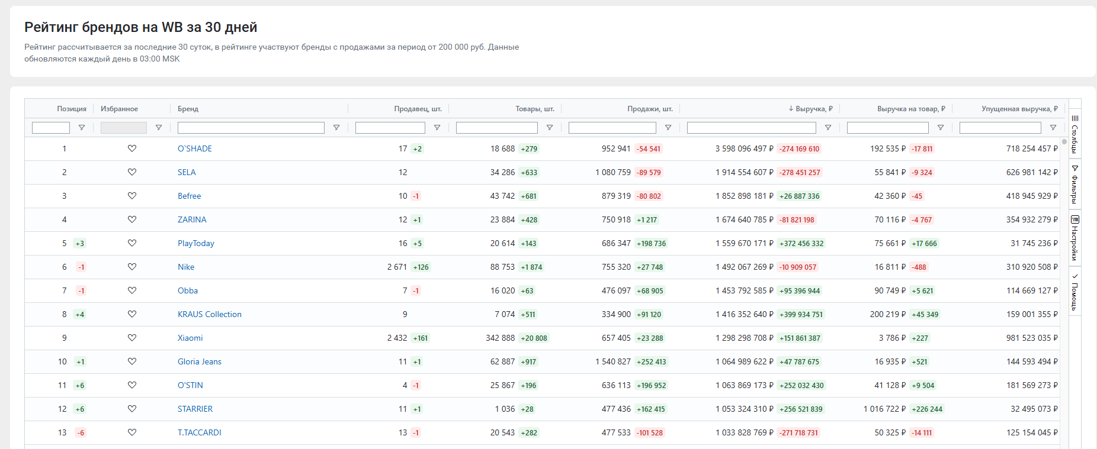Open O`SHADE brand page
The height and width of the screenshot is (449, 1097).
[x=195, y=148]
